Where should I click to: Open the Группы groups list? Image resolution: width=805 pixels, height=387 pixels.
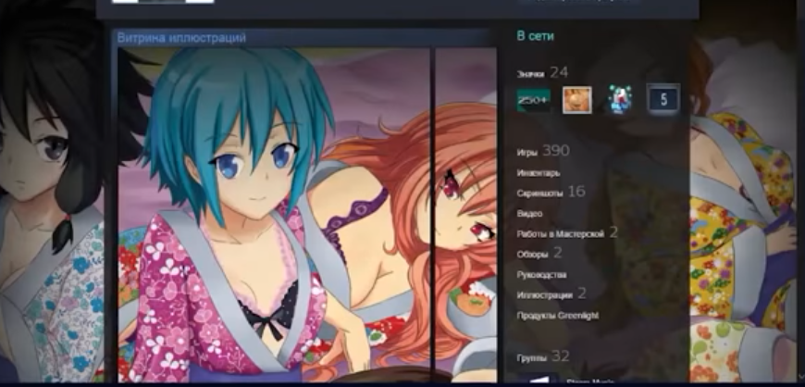[532, 356]
